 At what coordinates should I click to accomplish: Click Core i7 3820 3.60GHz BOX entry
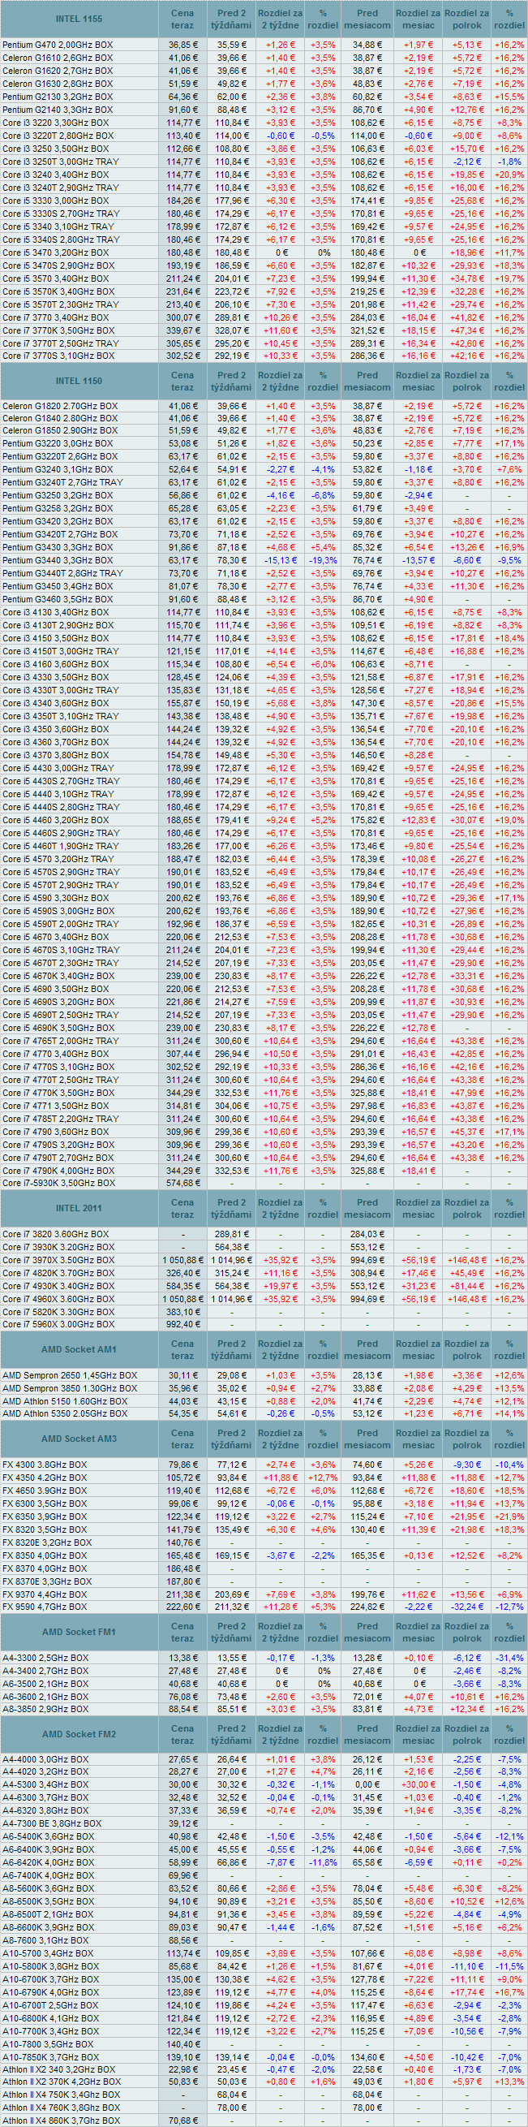click(55, 1235)
